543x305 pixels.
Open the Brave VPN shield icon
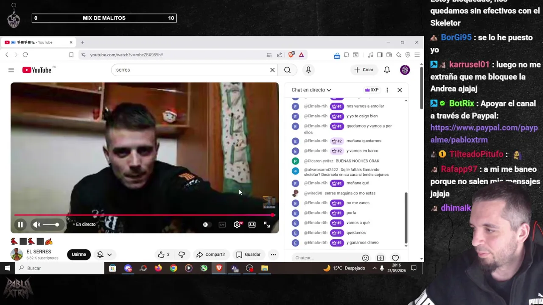408,55
